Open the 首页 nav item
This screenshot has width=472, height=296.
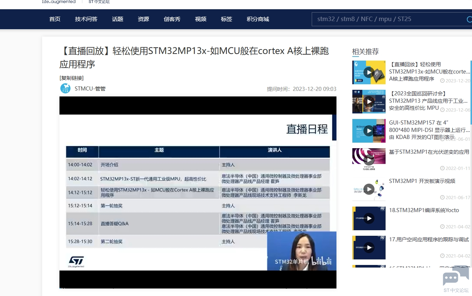[x=55, y=19]
